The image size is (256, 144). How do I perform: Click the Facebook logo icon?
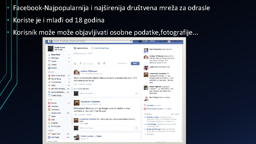[x=50, y=41]
